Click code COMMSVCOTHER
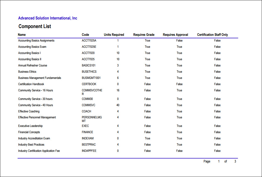Image resolution: width=262 pixels, height=177 pixels. [x=92, y=92]
